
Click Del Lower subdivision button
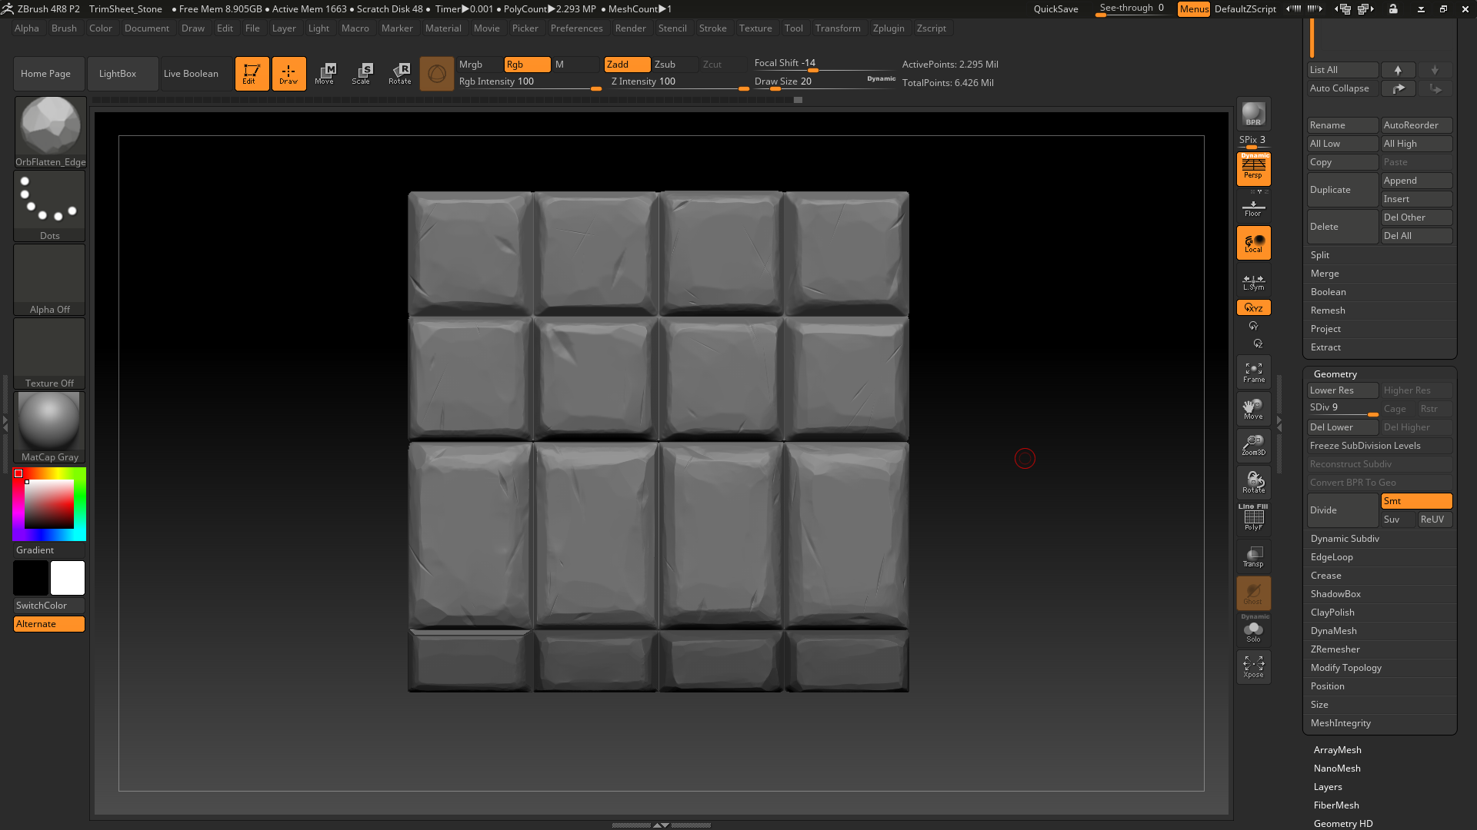(1342, 427)
